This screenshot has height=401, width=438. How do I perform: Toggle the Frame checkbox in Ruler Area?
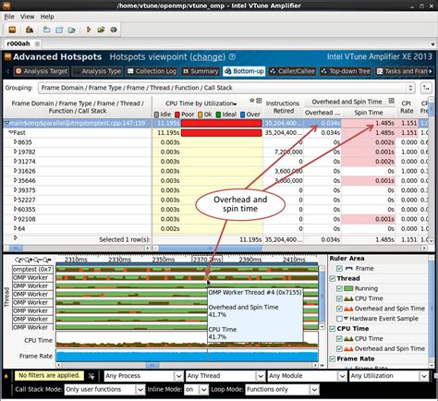(x=339, y=268)
